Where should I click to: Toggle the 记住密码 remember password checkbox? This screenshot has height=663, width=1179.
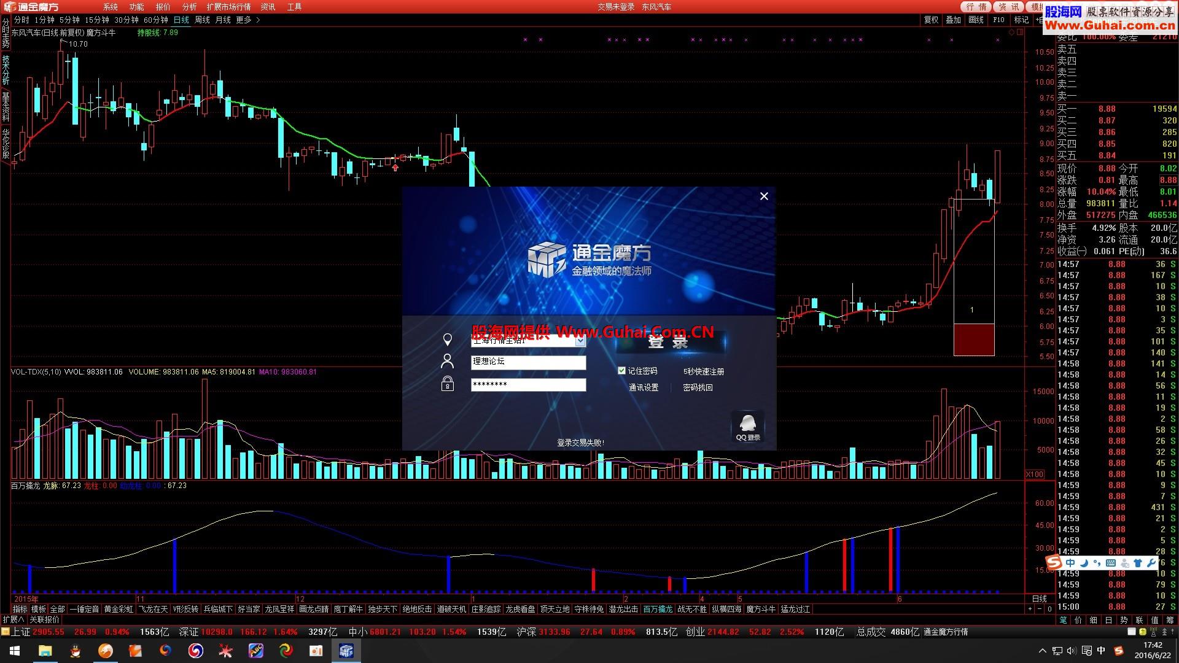tap(621, 371)
